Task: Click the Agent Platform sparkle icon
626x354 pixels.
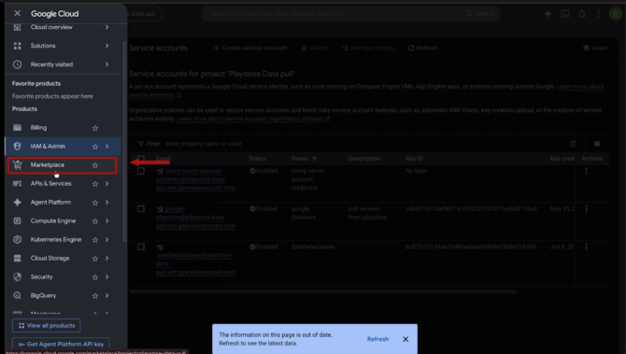Action: tap(17, 203)
